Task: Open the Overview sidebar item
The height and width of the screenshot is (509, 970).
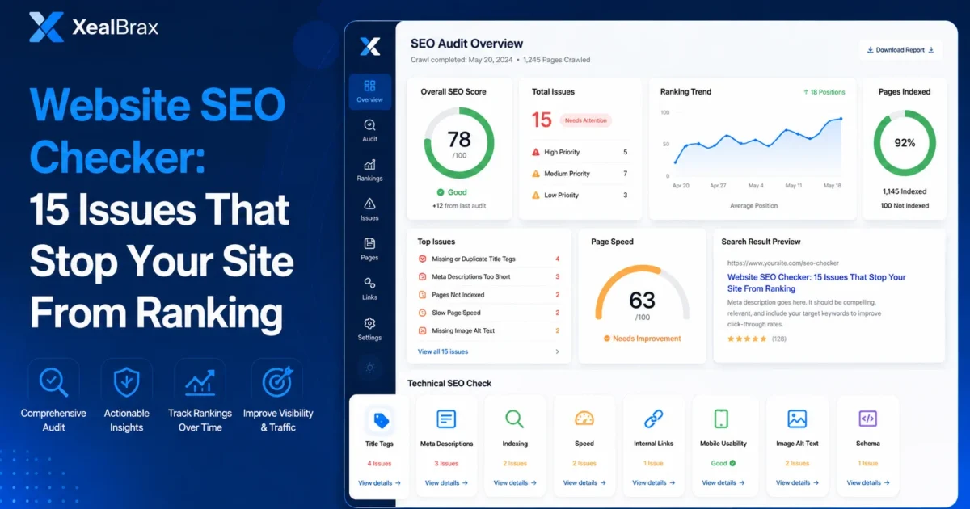Action: 369,91
